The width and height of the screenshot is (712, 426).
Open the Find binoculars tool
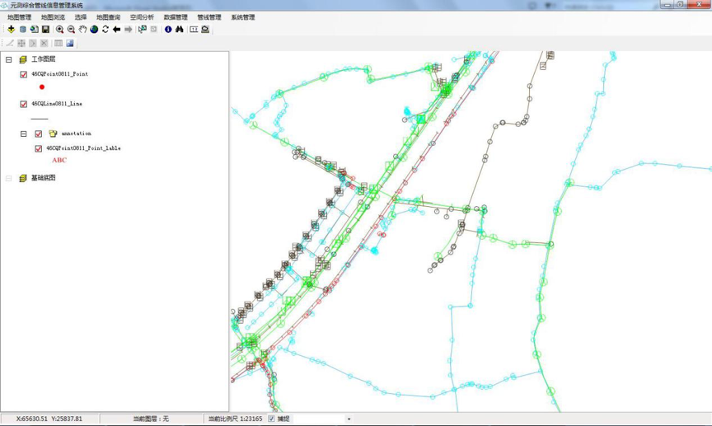tap(180, 30)
